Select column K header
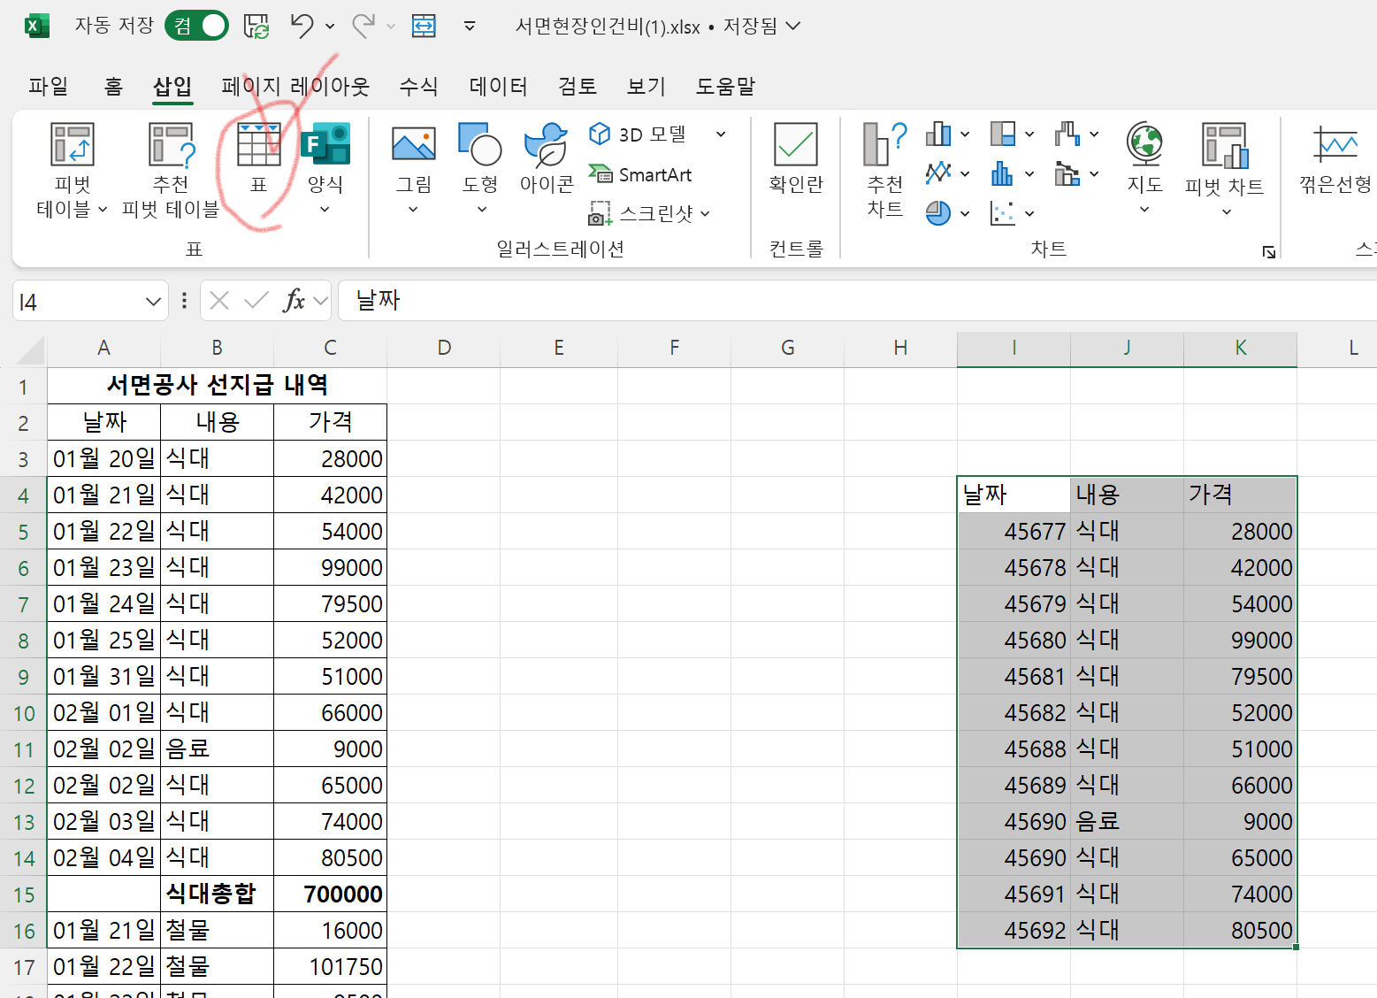Screen dimensions: 1377x998 (1241, 348)
